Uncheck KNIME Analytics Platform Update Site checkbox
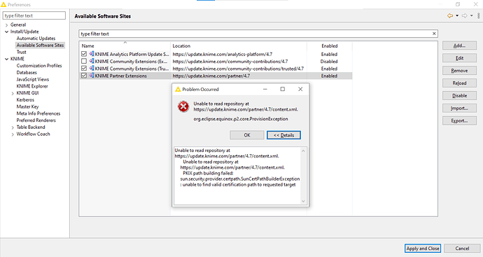 84,54
